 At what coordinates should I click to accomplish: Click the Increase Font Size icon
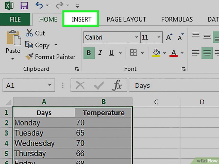click(x=169, y=38)
